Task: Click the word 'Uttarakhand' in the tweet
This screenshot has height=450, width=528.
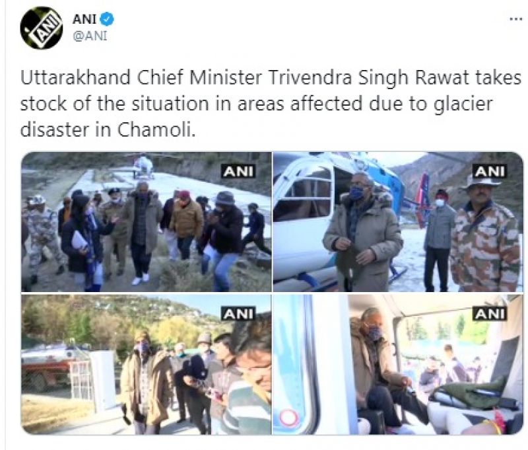Action: [76, 77]
